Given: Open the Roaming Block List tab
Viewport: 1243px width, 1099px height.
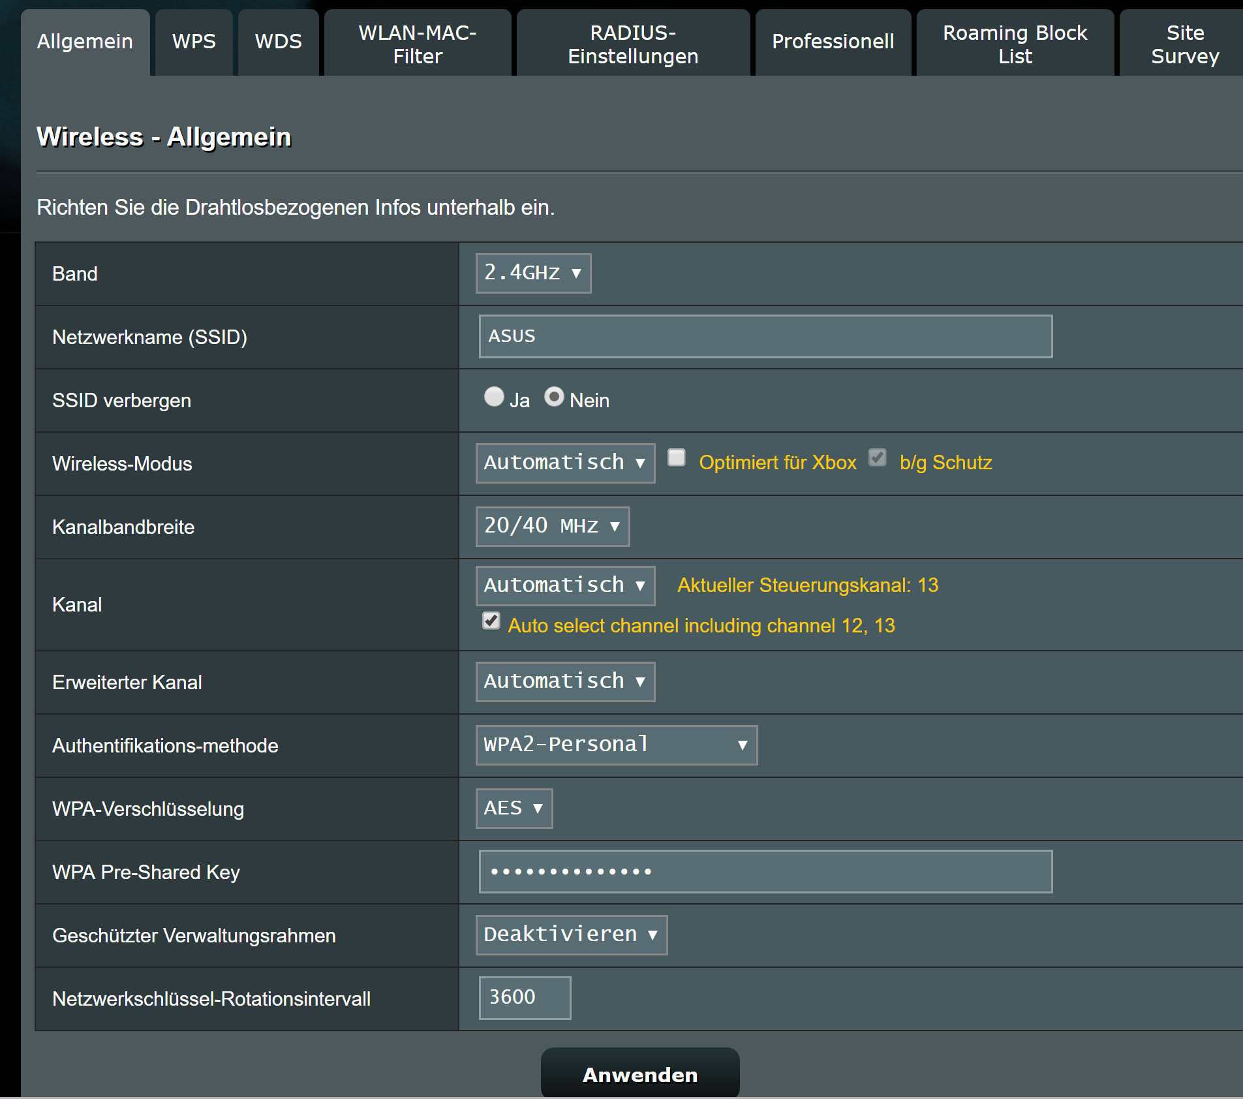Looking at the screenshot, I should (x=1015, y=44).
